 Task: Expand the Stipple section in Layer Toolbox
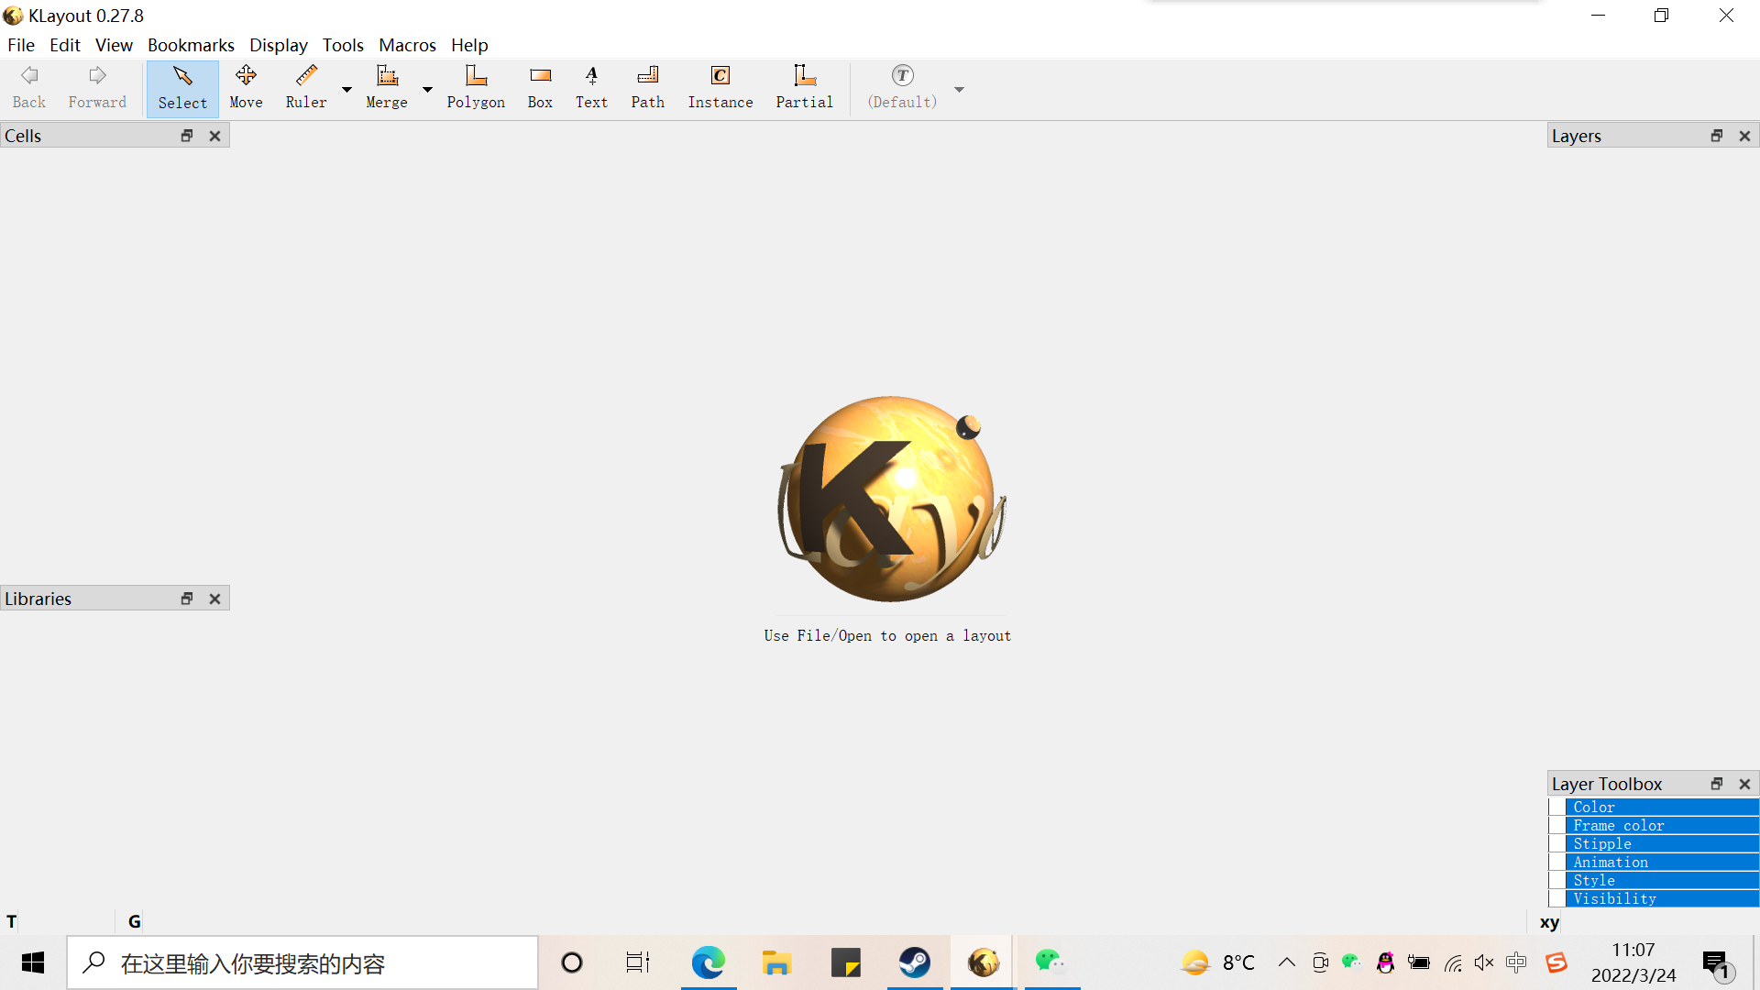pos(1601,843)
